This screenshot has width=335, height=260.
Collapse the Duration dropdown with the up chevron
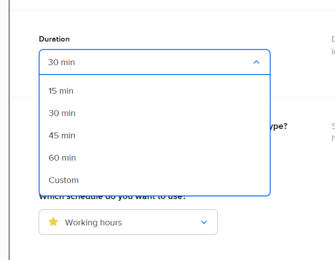pos(256,62)
